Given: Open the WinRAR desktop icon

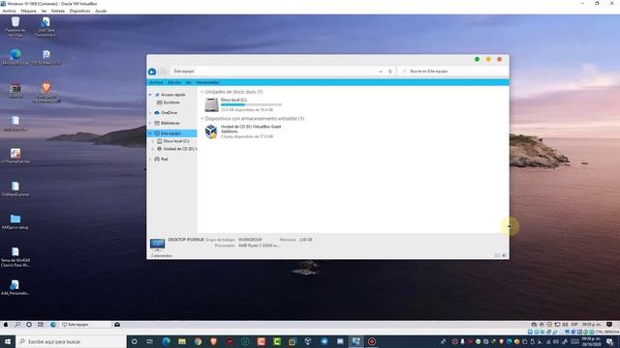Looking at the screenshot, I should coord(15,90).
